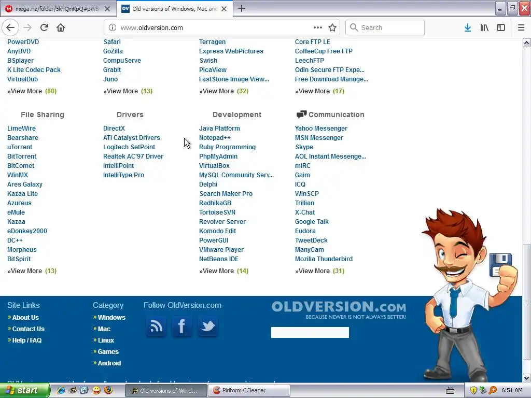This screenshot has width=531, height=398.
Task: Activate the Old versions taskbar button
Action: click(x=166, y=390)
